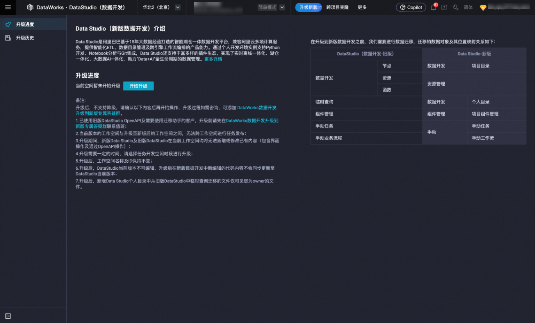Open notifications bell icon

point(433,7)
